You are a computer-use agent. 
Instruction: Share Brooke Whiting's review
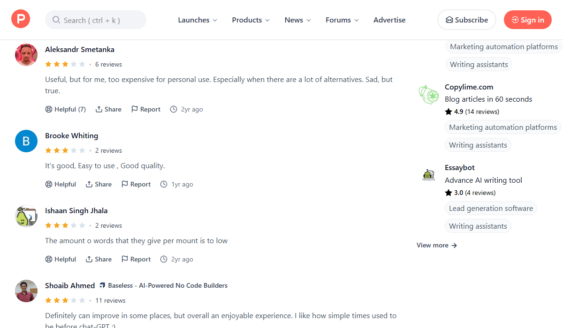(99, 184)
